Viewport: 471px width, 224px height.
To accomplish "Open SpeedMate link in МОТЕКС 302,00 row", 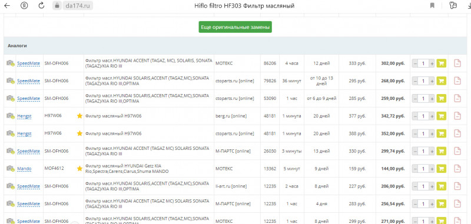I will (x=28, y=63).
